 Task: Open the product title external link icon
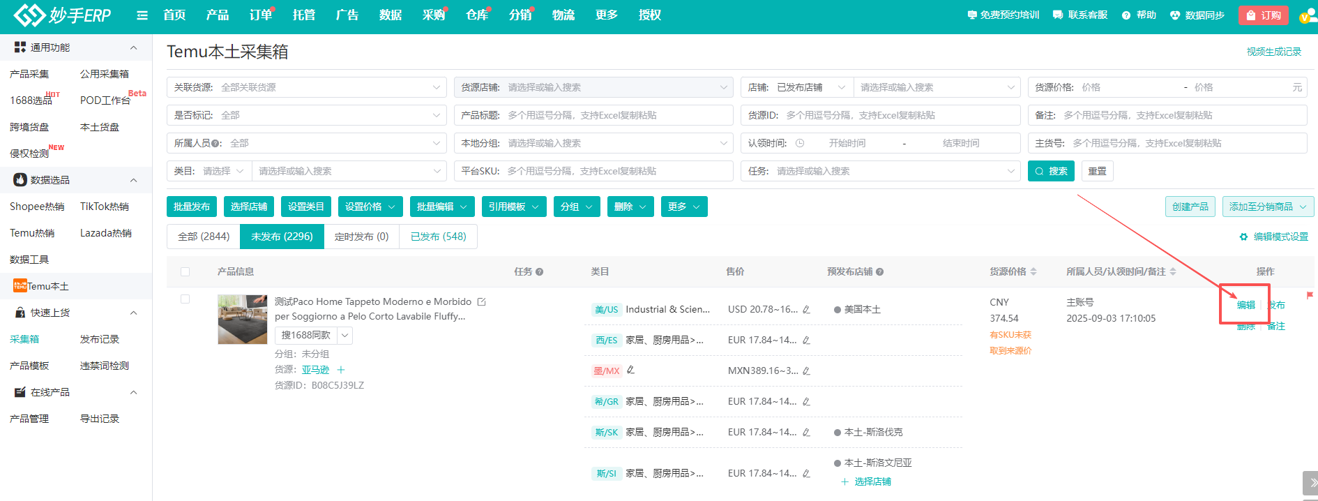[x=481, y=302]
